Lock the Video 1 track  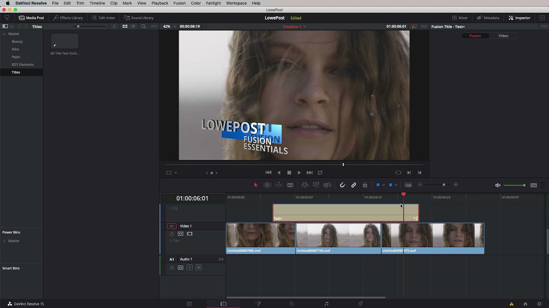(172, 234)
